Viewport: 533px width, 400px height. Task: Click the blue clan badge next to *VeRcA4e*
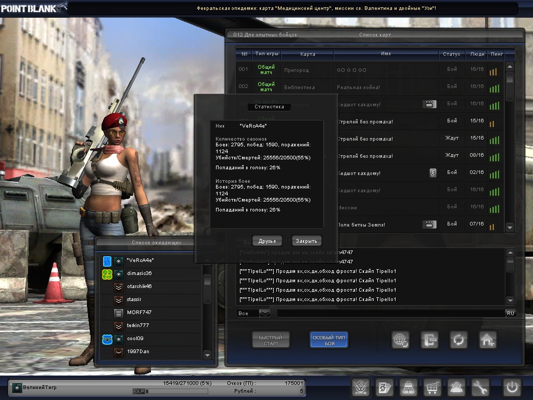(x=107, y=261)
